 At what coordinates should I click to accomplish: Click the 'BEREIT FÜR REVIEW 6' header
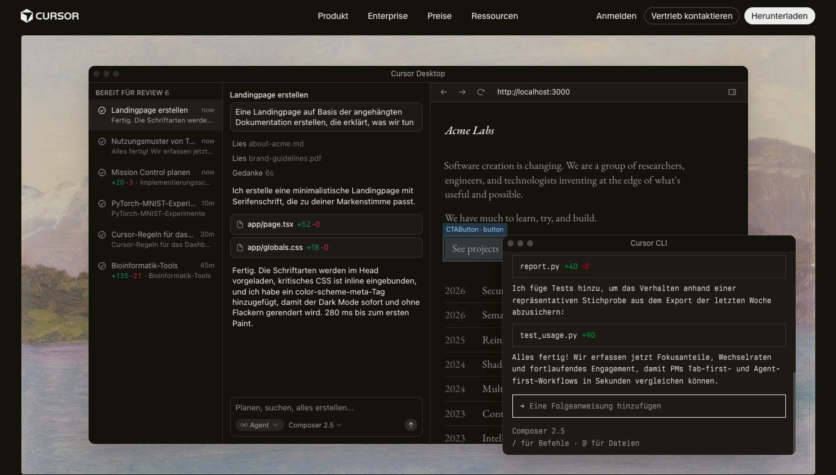(x=132, y=93)
